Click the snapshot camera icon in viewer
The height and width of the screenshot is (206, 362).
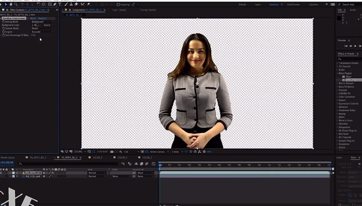[112, 152]
